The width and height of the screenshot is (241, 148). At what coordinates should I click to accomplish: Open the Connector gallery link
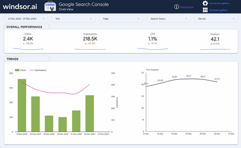pos(219,3)
